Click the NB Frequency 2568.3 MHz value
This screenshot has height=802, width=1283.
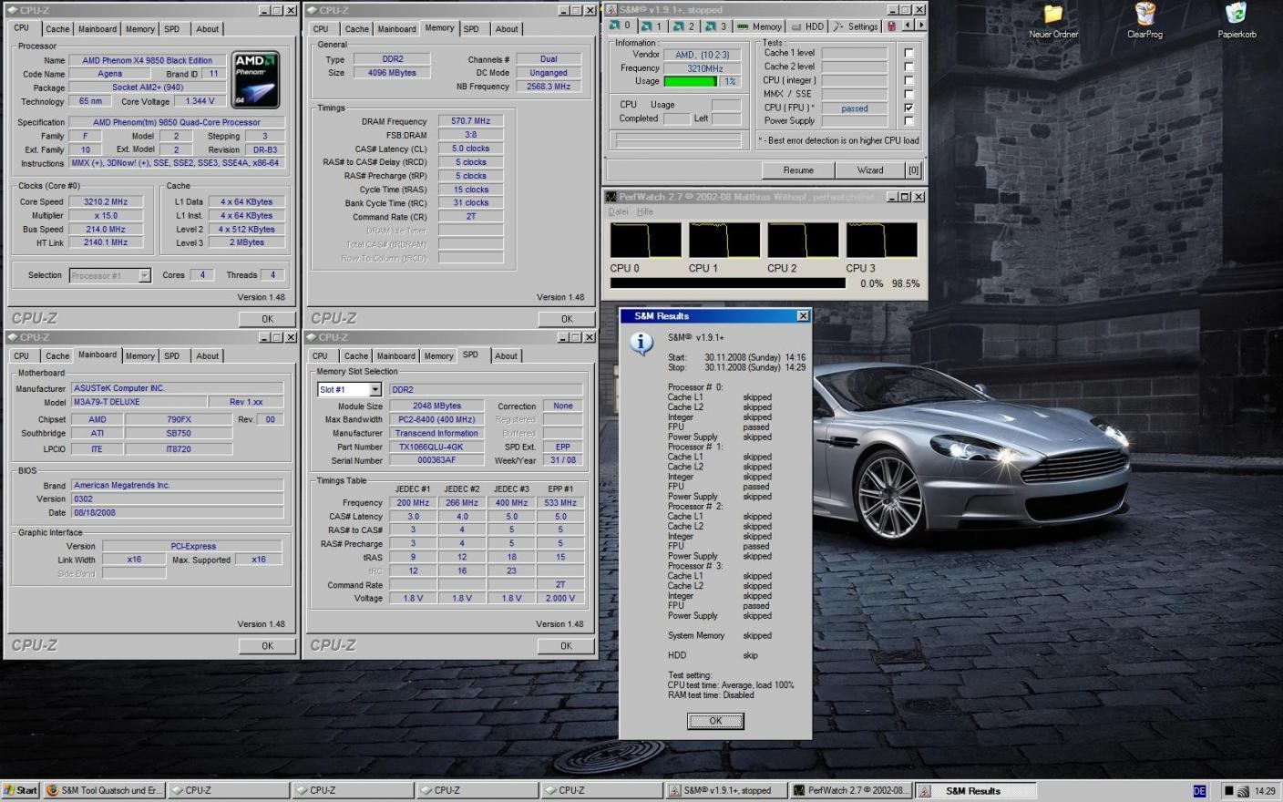coord(549,87)
